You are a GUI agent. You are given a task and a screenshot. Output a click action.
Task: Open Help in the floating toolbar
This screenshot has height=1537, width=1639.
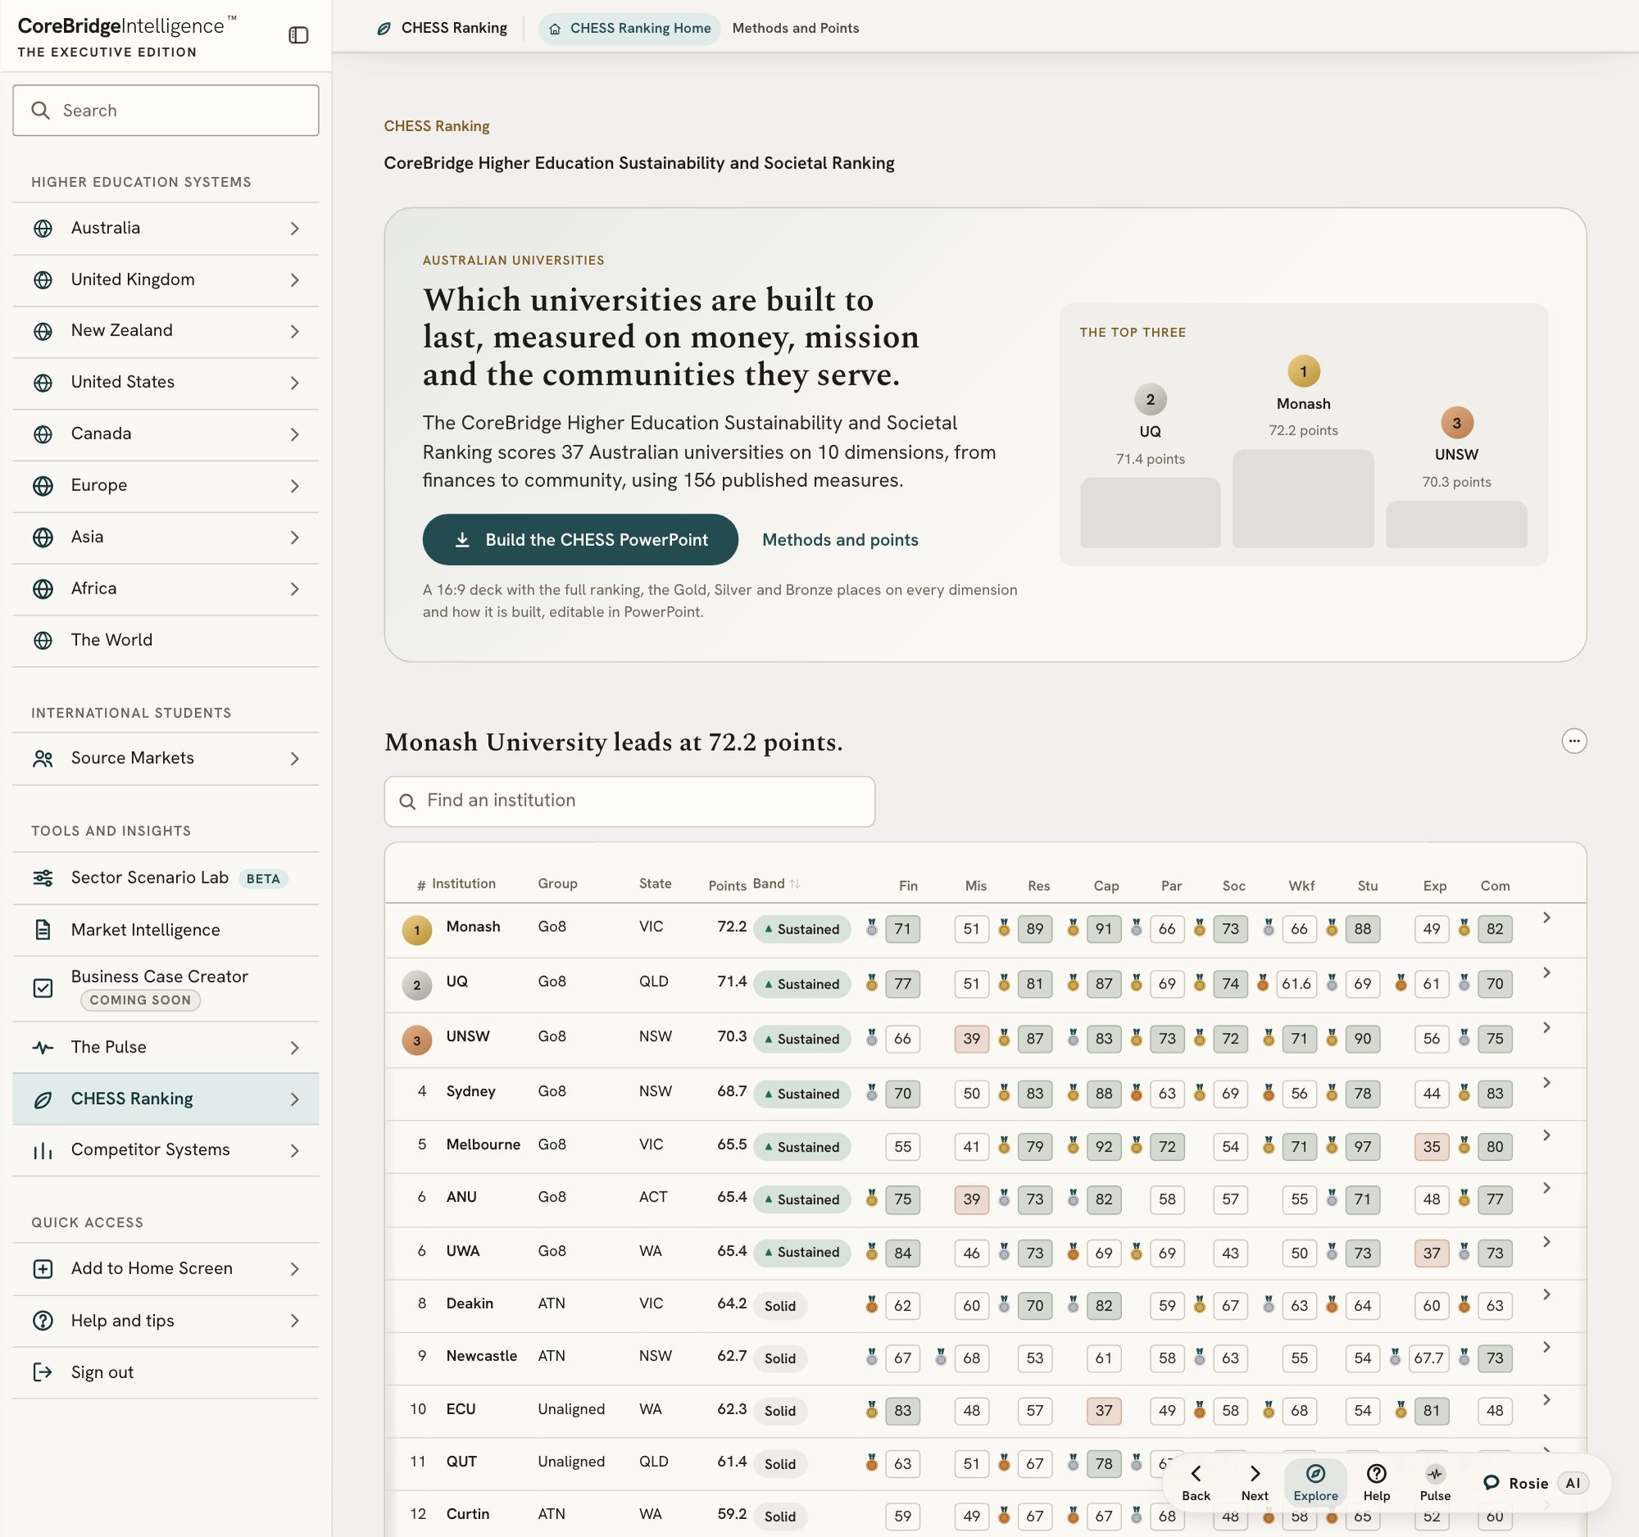point(1376,1483)
